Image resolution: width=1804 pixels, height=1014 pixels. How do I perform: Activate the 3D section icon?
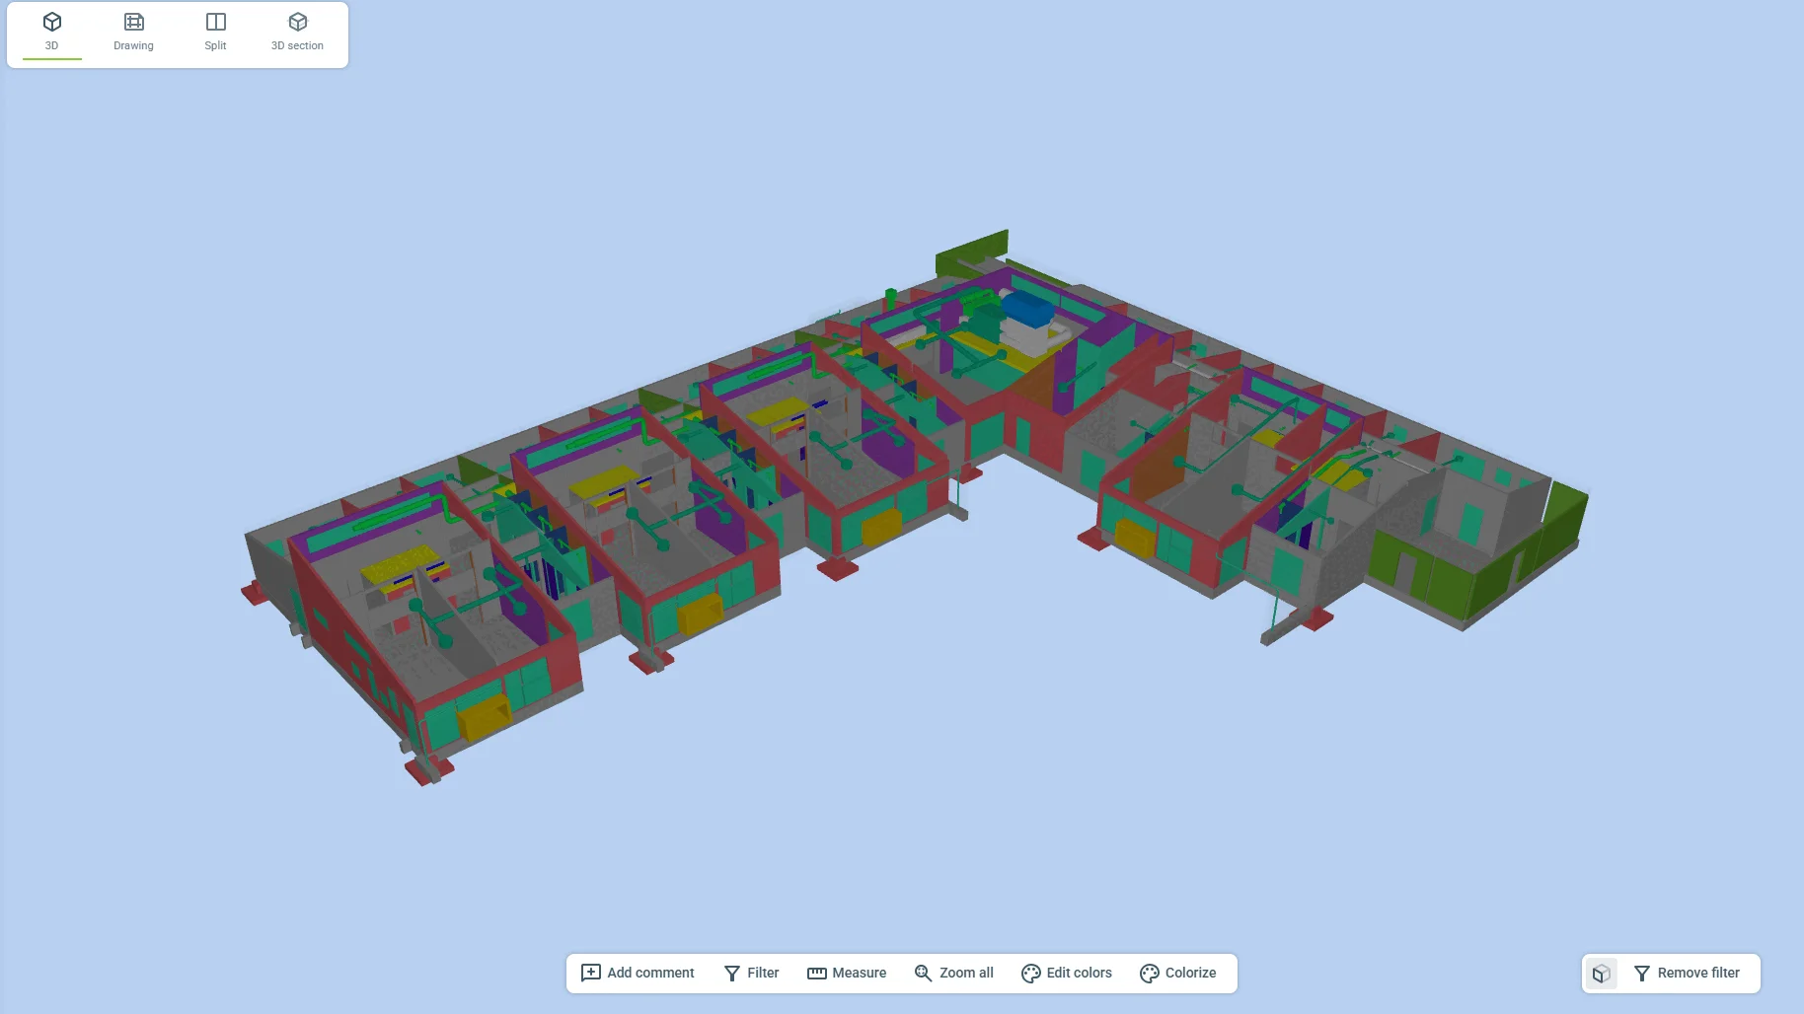(x=297, y=23)
